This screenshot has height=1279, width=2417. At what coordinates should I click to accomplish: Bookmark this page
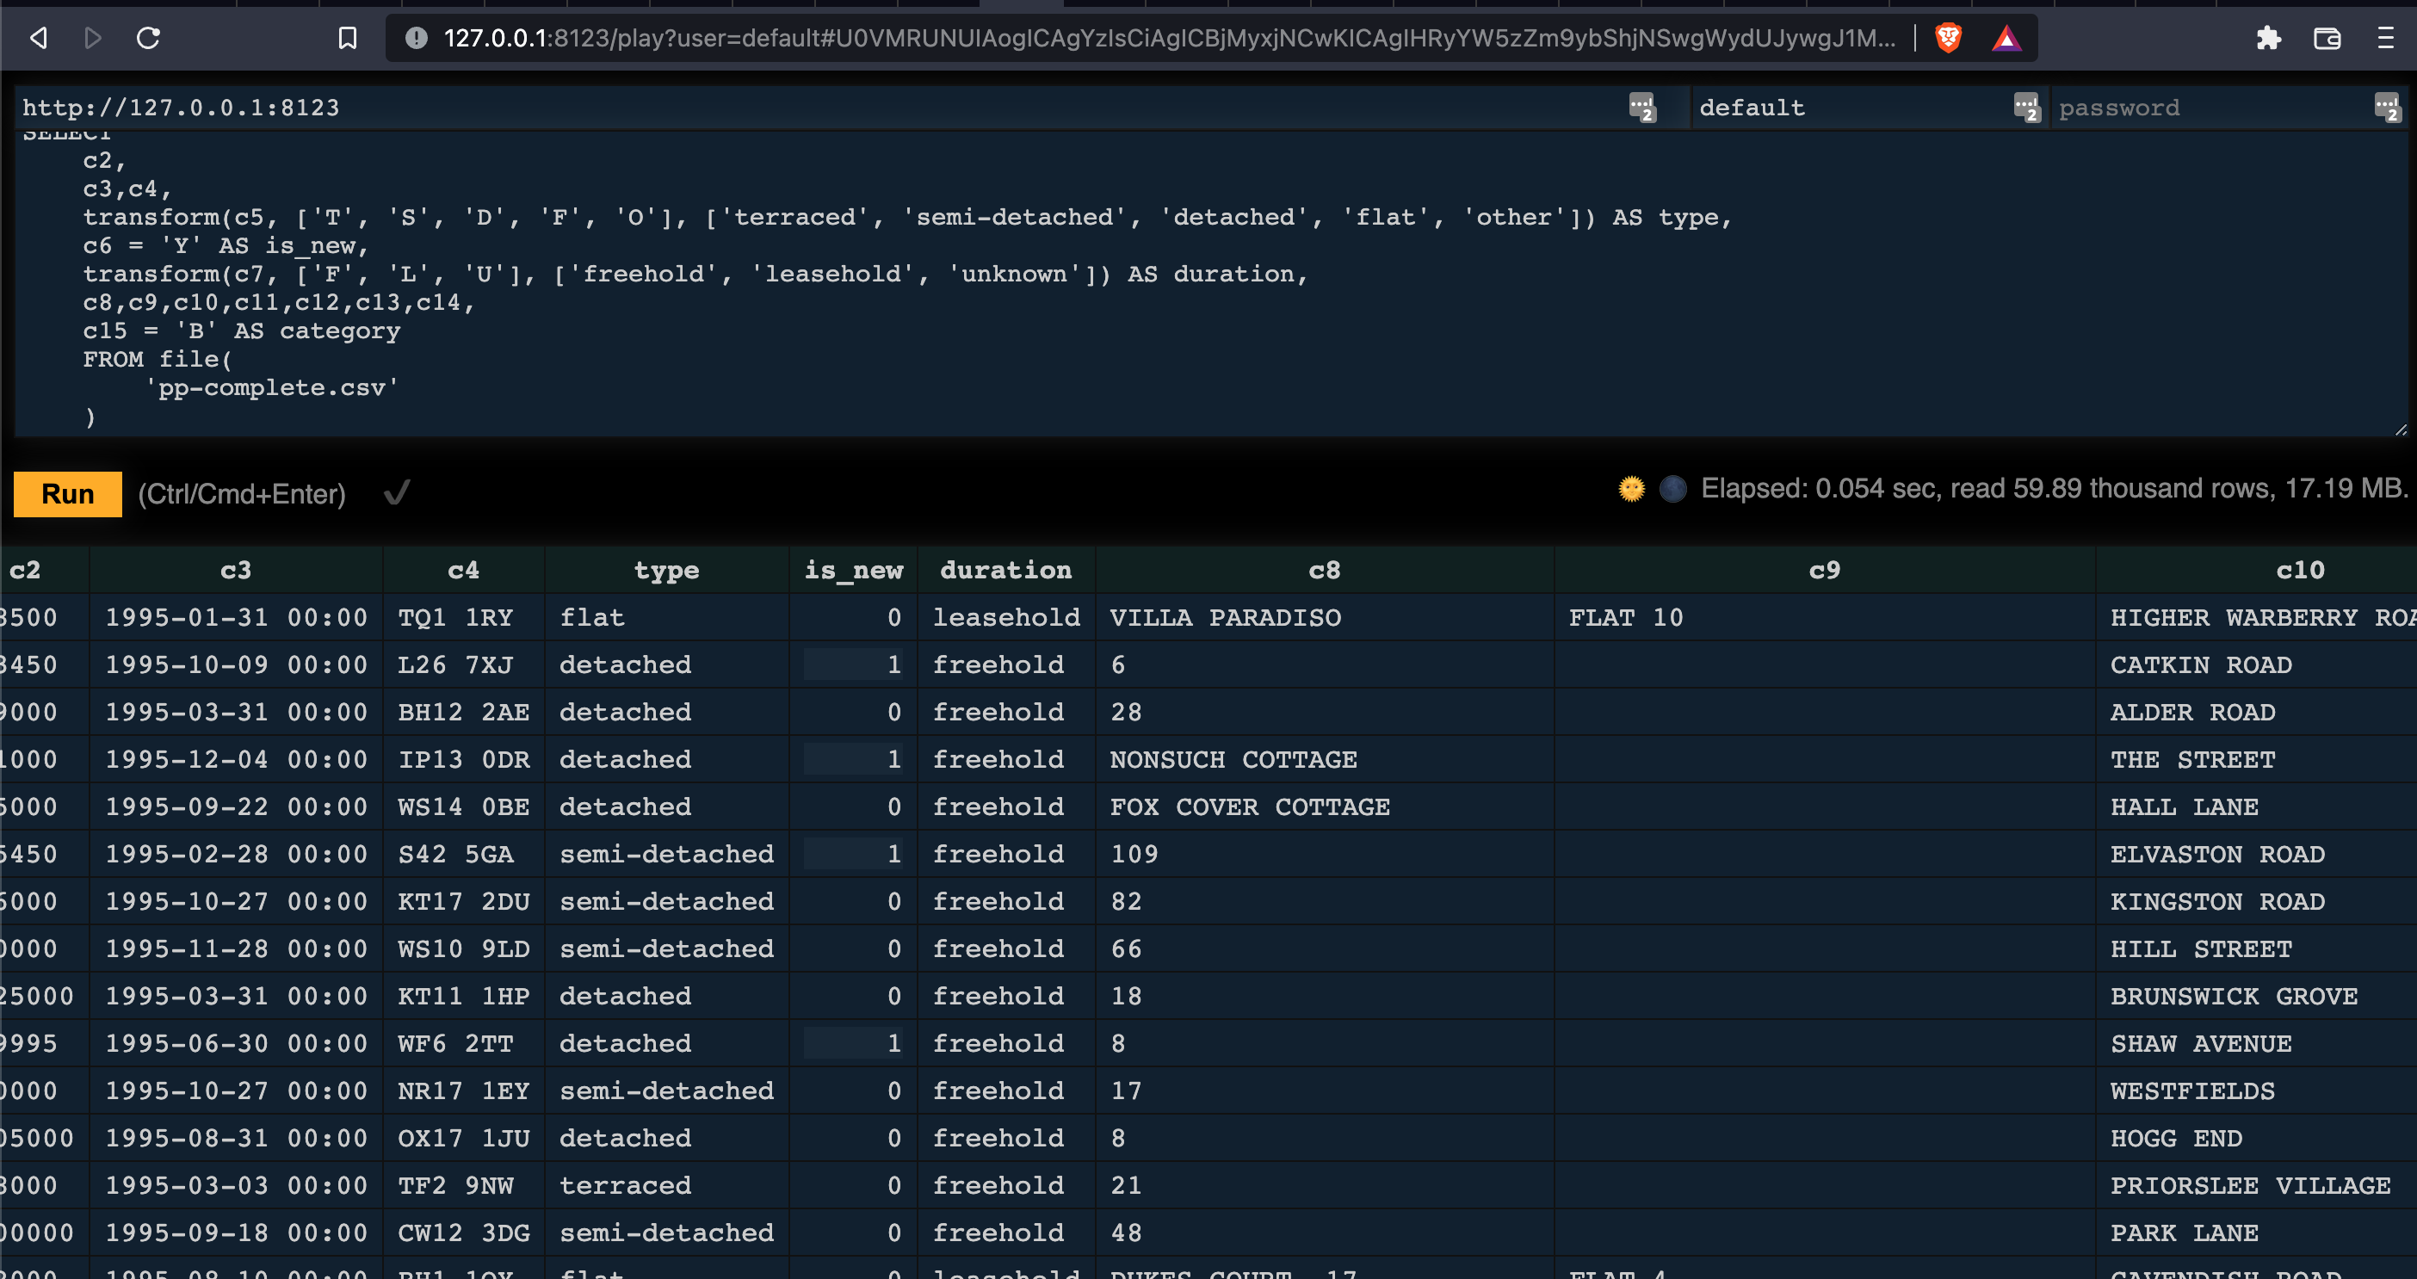347,38
